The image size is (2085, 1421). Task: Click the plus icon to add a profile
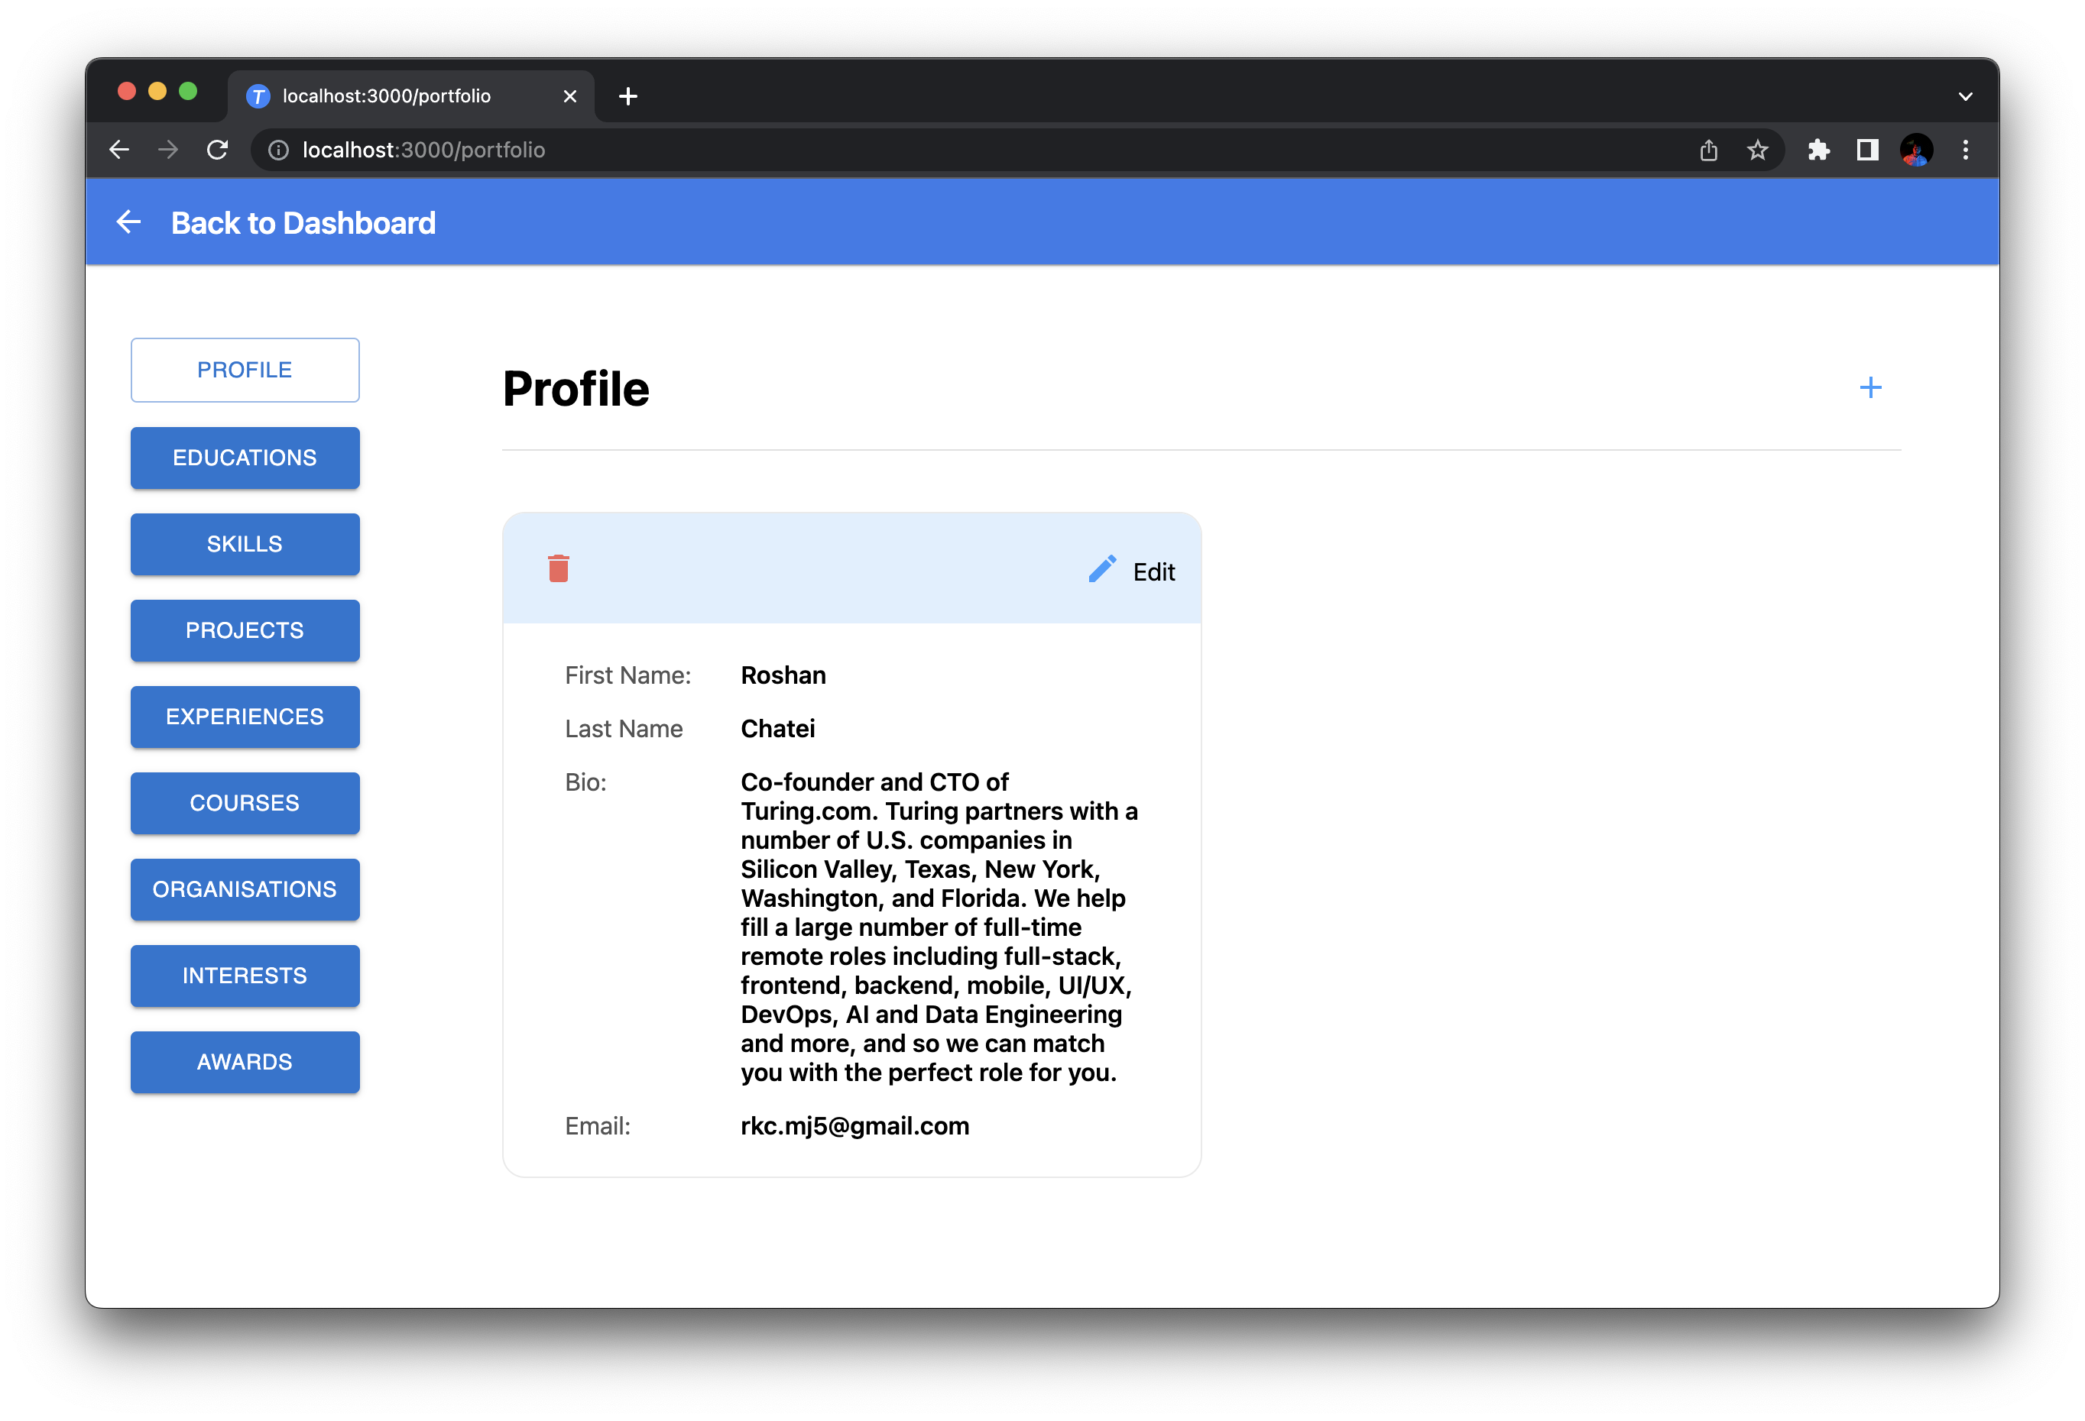[1869, 388]
